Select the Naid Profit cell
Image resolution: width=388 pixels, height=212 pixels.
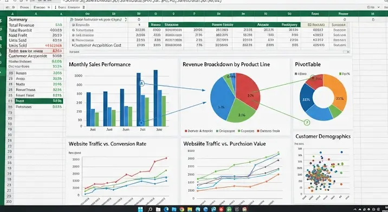point(35,35)
